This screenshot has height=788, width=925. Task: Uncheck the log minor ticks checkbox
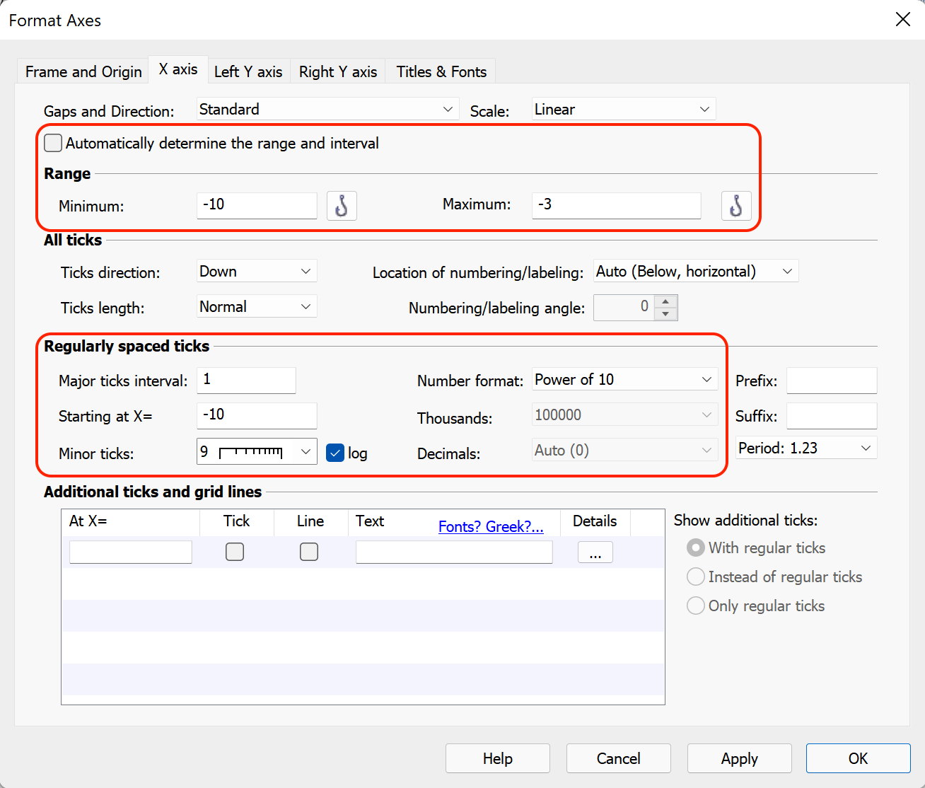[335, 453]
